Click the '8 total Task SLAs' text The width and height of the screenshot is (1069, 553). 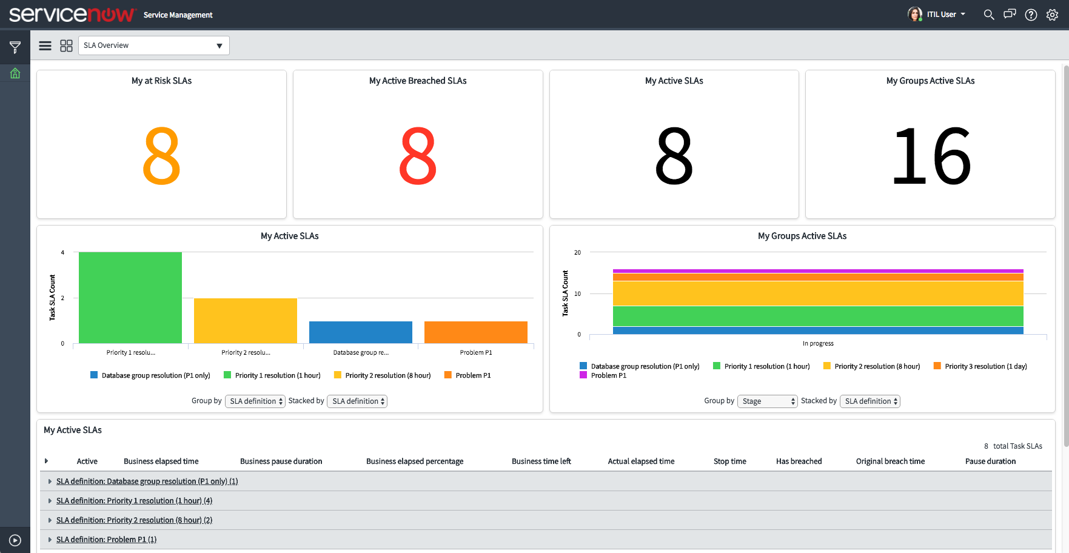(1013, 446)
